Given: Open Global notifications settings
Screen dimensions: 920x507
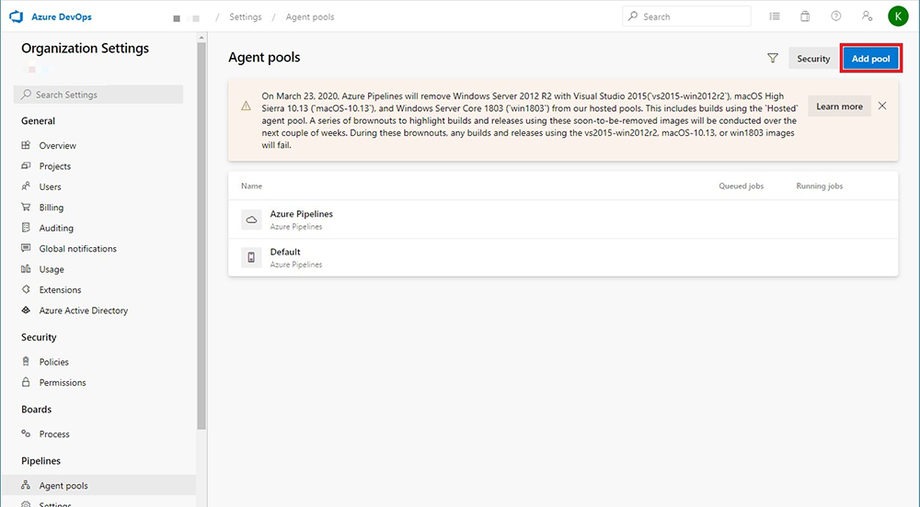Looking at the screenshot, I should 78,248.
